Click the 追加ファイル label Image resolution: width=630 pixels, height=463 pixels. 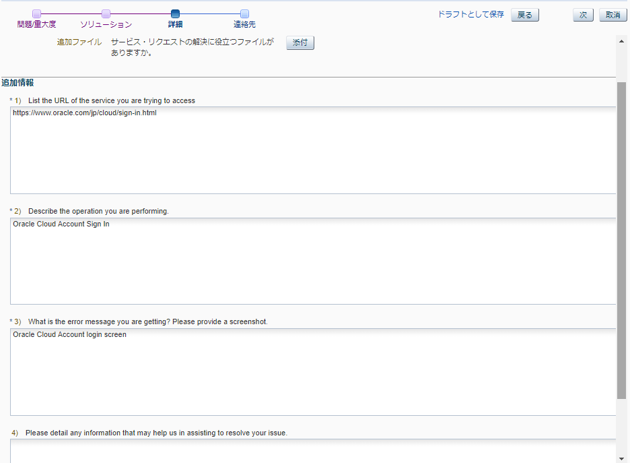(79, 42)
